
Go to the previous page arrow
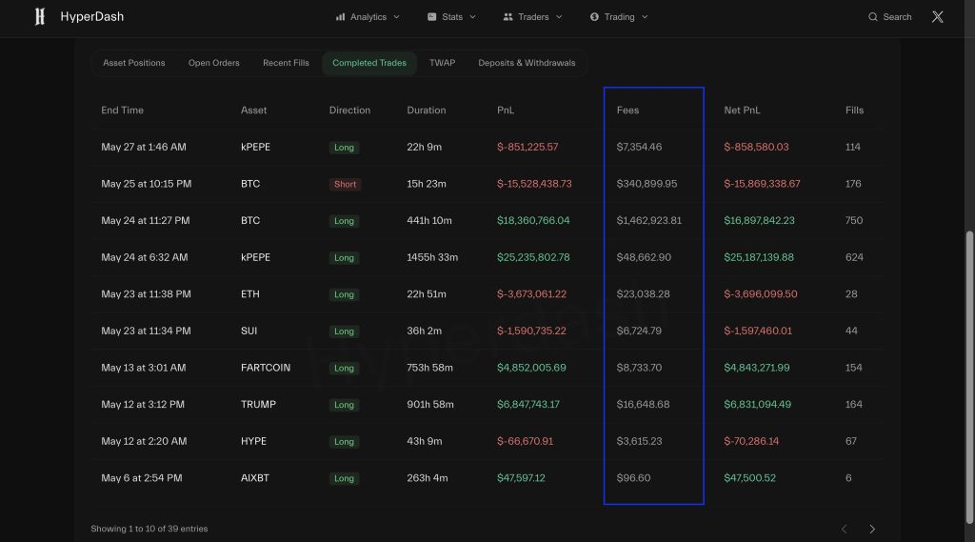(844, 529)
